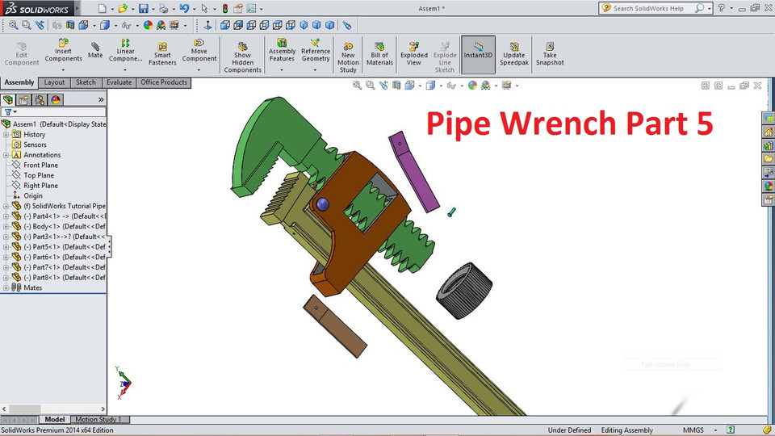Toggle Instant3D mode

478,54
